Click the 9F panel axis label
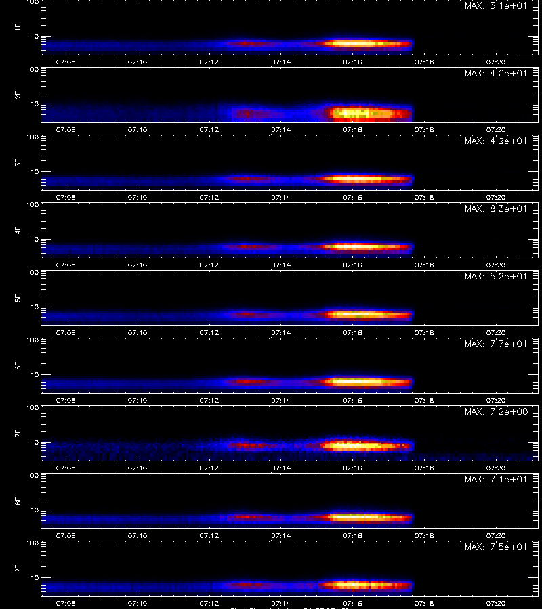542x609 pixels. click(18, 568)
